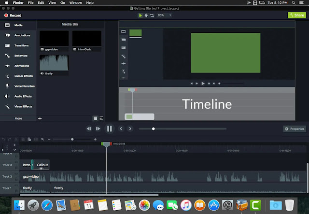Switch Media Bin to grid view
This screenshot has height=214, width=309.
(x=96, y=118)
